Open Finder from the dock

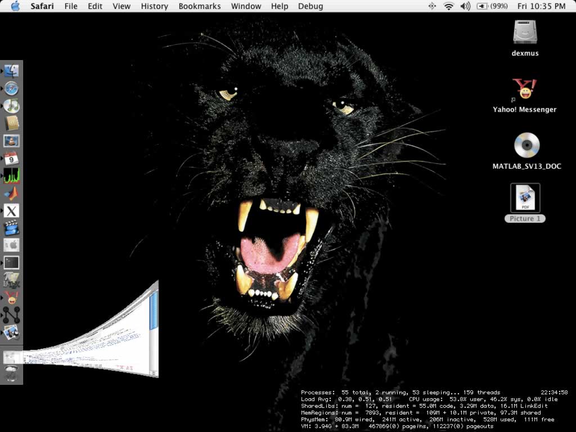click(11, 71)
